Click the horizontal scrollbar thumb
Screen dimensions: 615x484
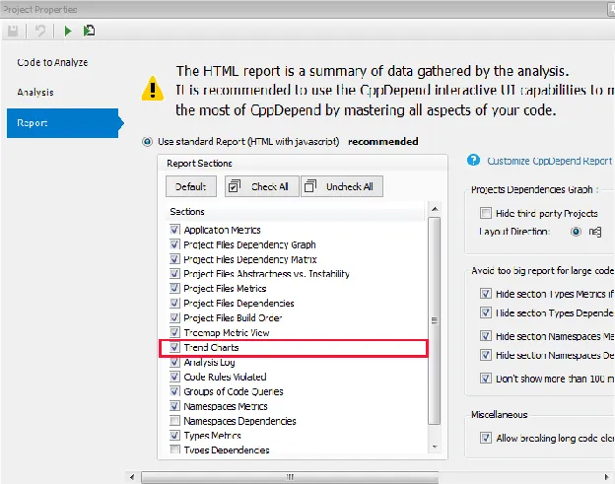point(290,477)
